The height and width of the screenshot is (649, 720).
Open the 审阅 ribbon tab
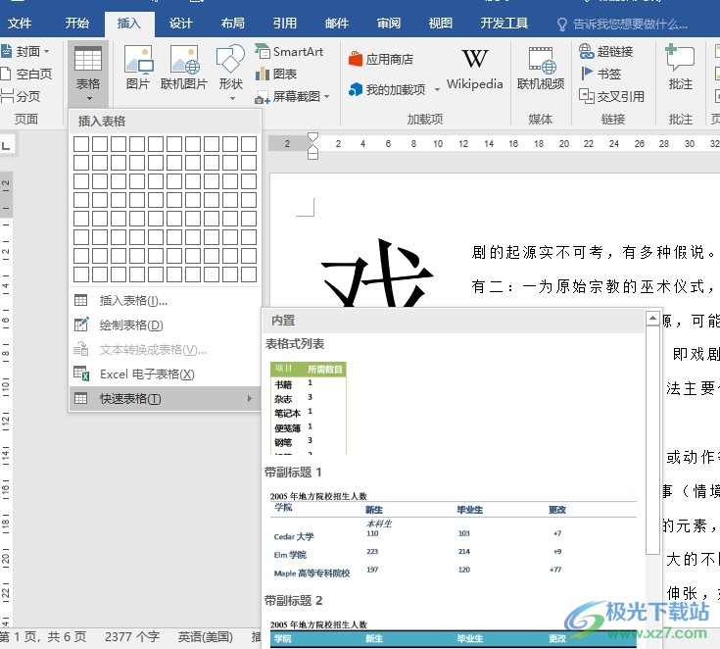(x=389, y=23)
